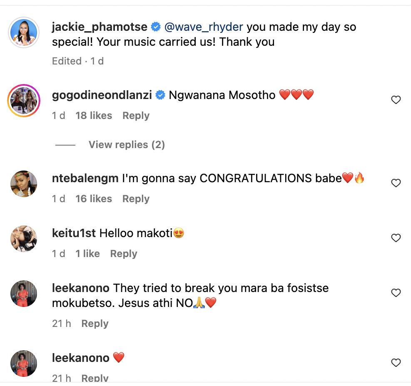Expand View replies (2) under gogodineondlanzi

click(x=127, y=145)
